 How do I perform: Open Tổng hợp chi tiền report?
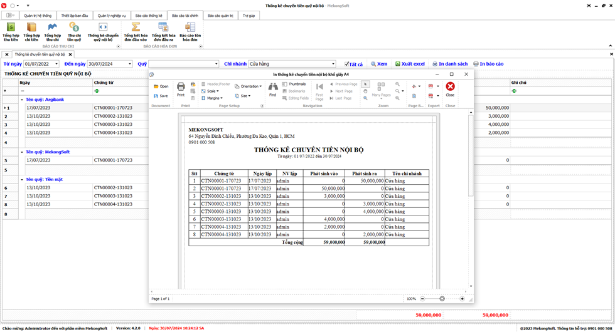[x=31, y=31]
